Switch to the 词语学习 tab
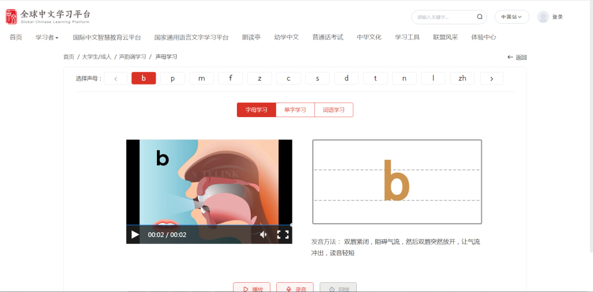Screen dimensions: 593x292 tap(334, 110)
